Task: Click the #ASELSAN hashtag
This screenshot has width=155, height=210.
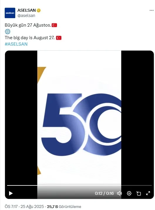Action: 16,44
